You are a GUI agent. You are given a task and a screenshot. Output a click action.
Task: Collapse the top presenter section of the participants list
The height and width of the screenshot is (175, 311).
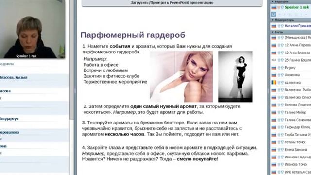point(273,1)
